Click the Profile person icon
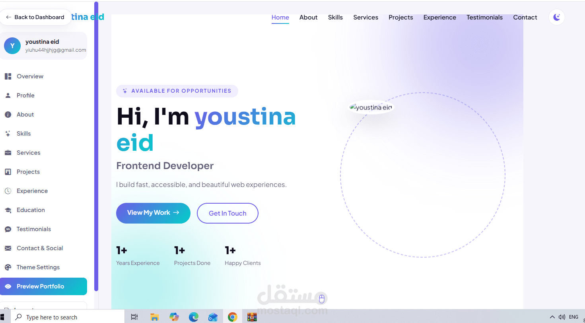585x323 pixels. coord(8,95)
